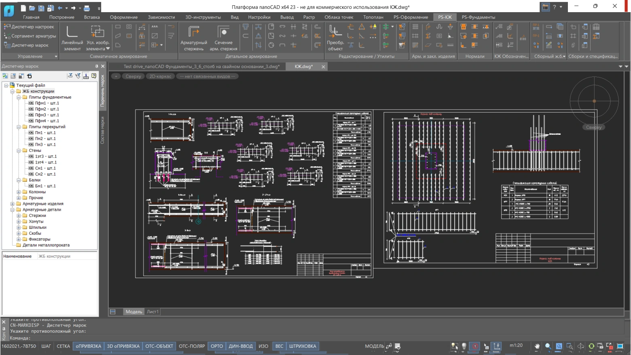The width and height of the screenshot is (631, 355).
Task: Toggle ОРТО mode in status bar
Action: click(x=217, y=346)
